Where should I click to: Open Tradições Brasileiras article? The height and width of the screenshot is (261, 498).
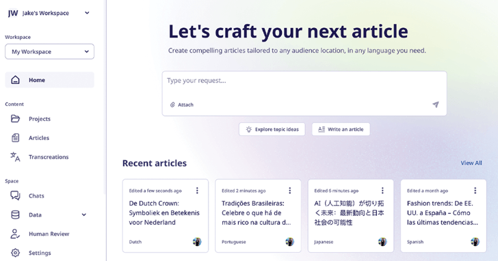(258, 216)
